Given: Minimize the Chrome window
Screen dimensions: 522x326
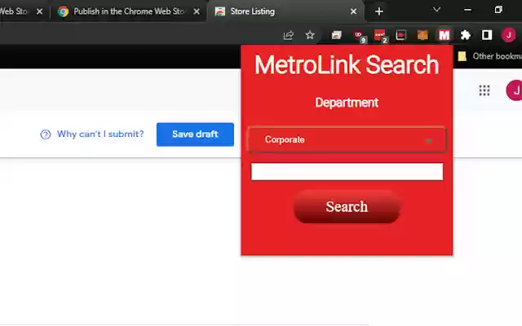Looking at the screenshot, I should [467, 10].
